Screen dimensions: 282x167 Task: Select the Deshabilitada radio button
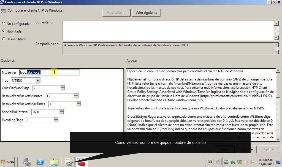coord(3,39)
